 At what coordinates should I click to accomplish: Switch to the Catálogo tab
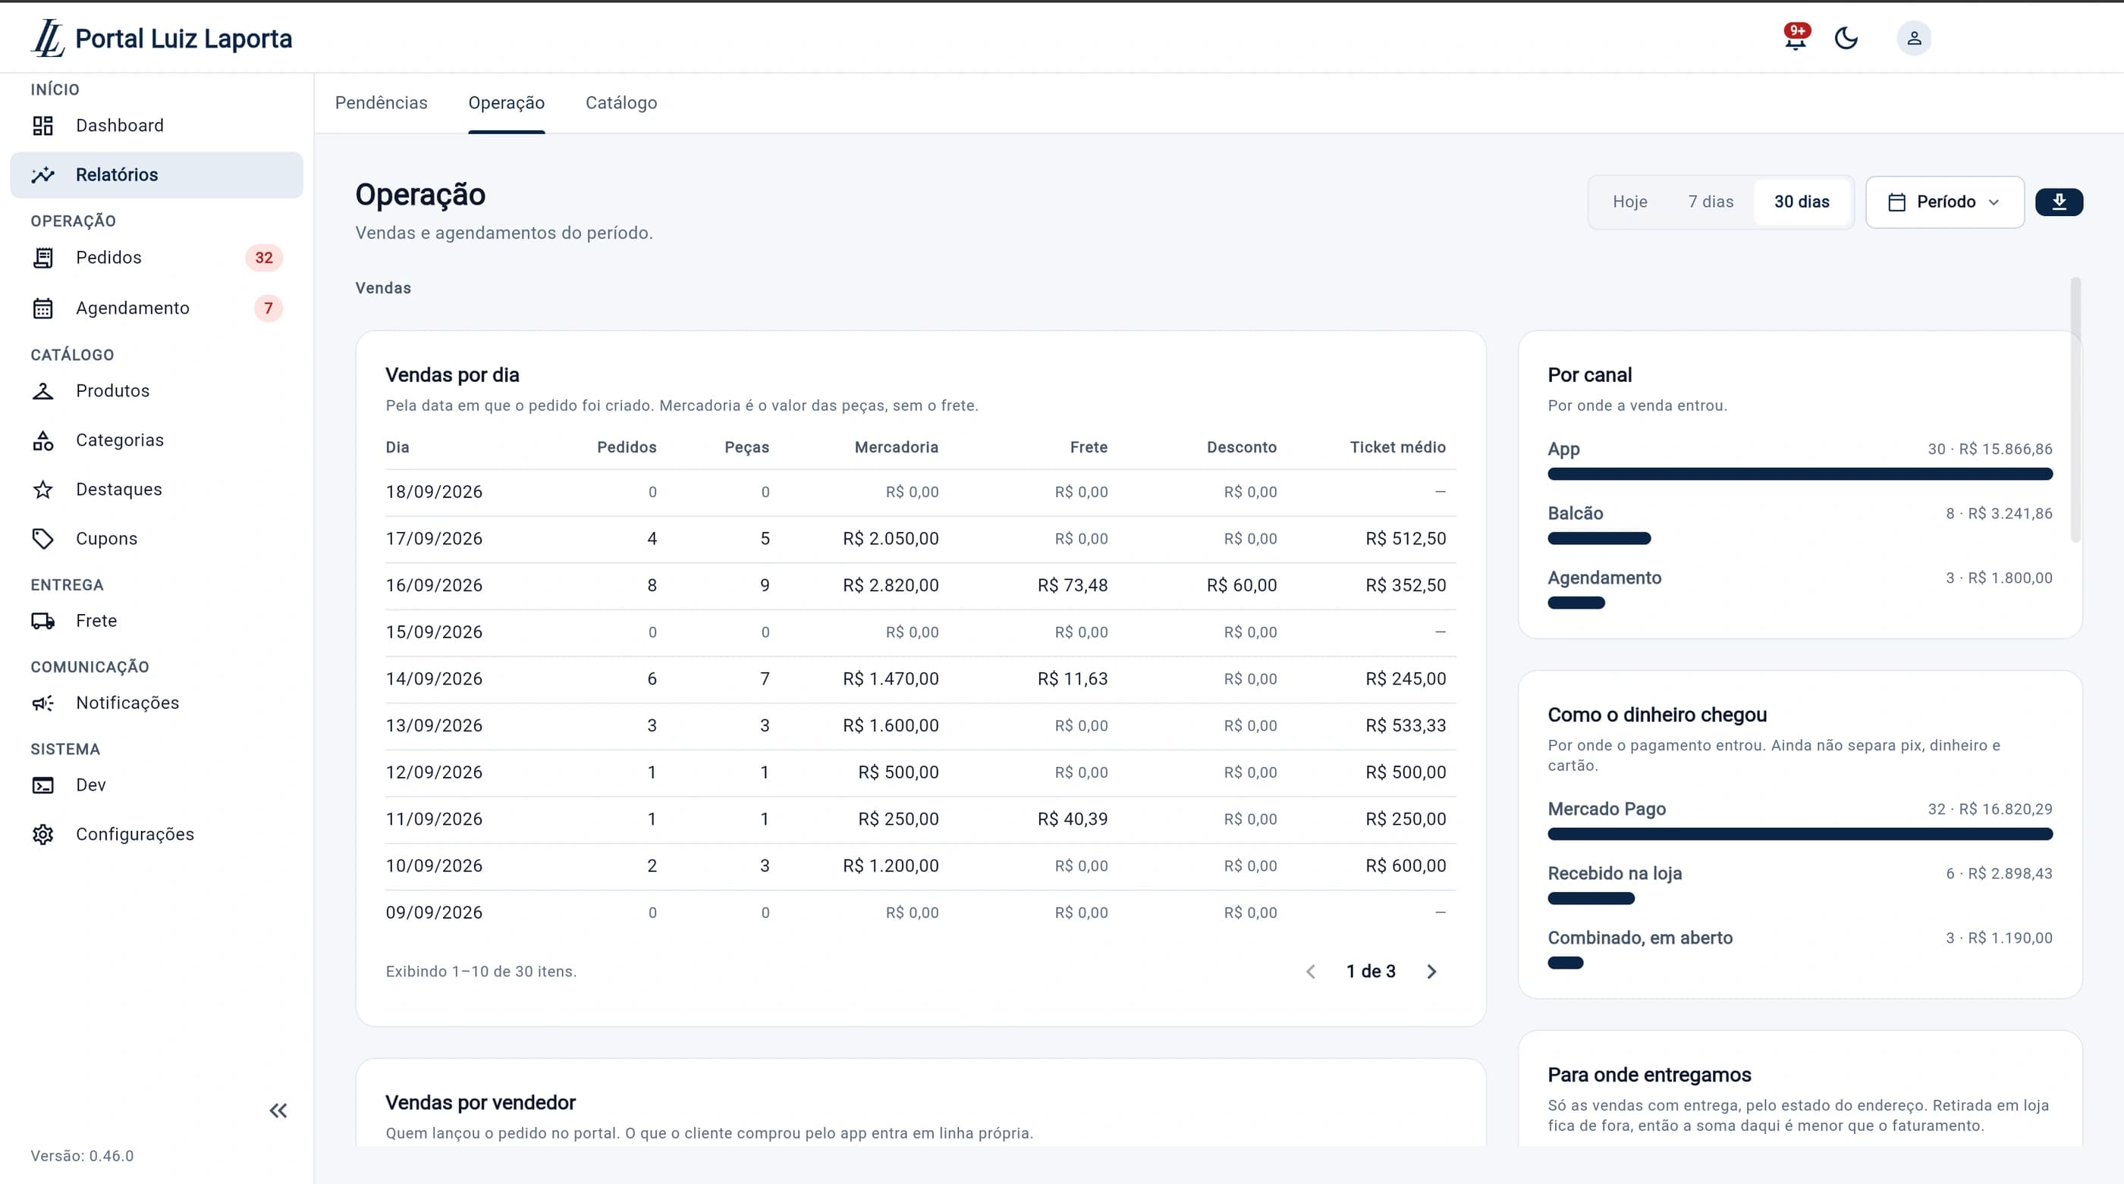pos(621,103)
